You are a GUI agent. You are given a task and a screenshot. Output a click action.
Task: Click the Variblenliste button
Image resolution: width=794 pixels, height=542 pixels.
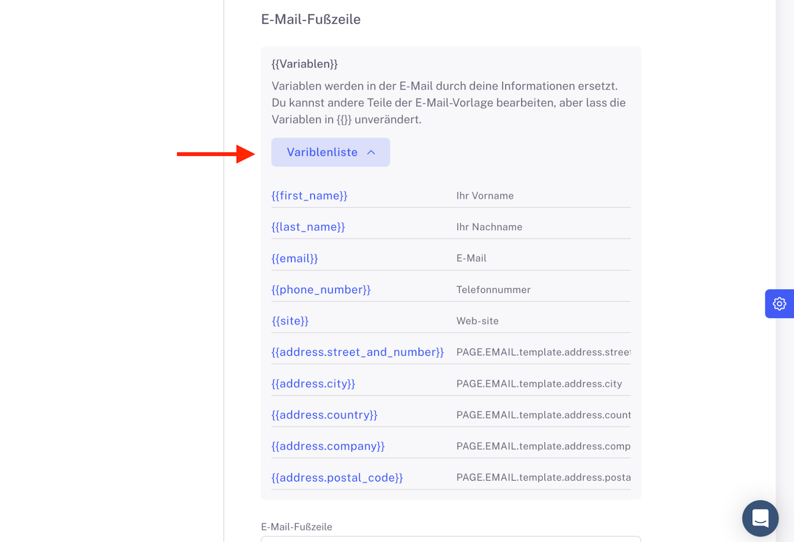pos(331,152)
